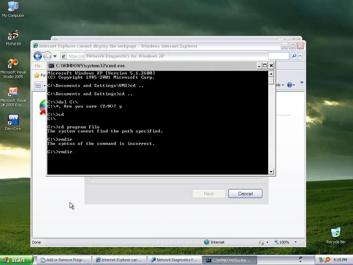Click Internet Explorer Forward arrow button
The image size is (353, 265).
(x=47, y=56)
